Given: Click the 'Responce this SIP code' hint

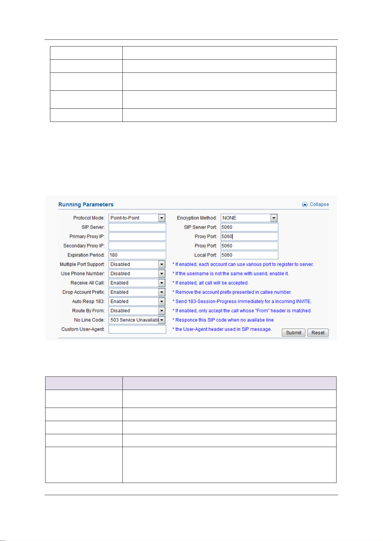Looking at the screenshot, I should point(223,320).
